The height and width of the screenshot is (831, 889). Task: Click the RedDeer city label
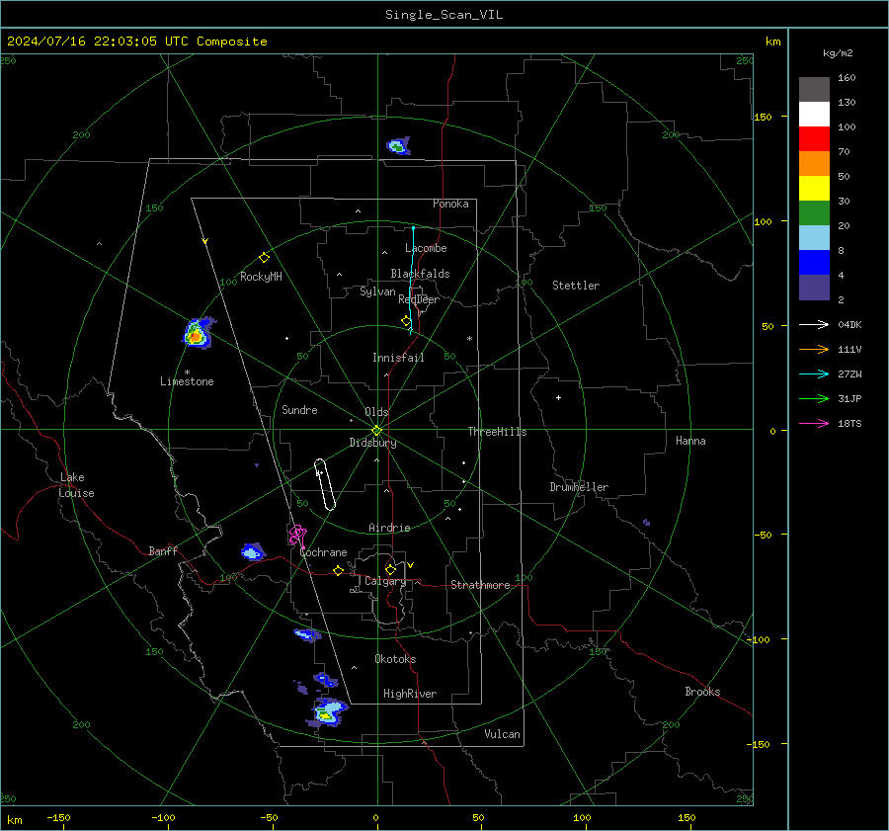click(419, 299)
